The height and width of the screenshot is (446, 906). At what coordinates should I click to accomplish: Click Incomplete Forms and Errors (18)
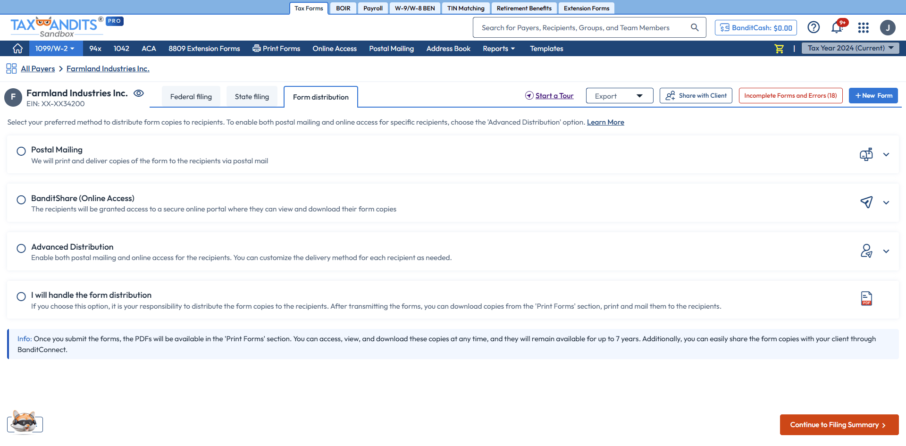(790, 95)
